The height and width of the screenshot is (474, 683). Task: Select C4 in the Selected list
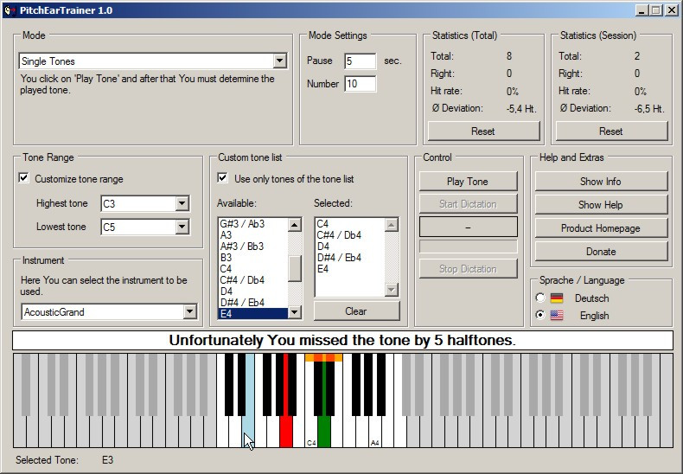coord(350,223)
